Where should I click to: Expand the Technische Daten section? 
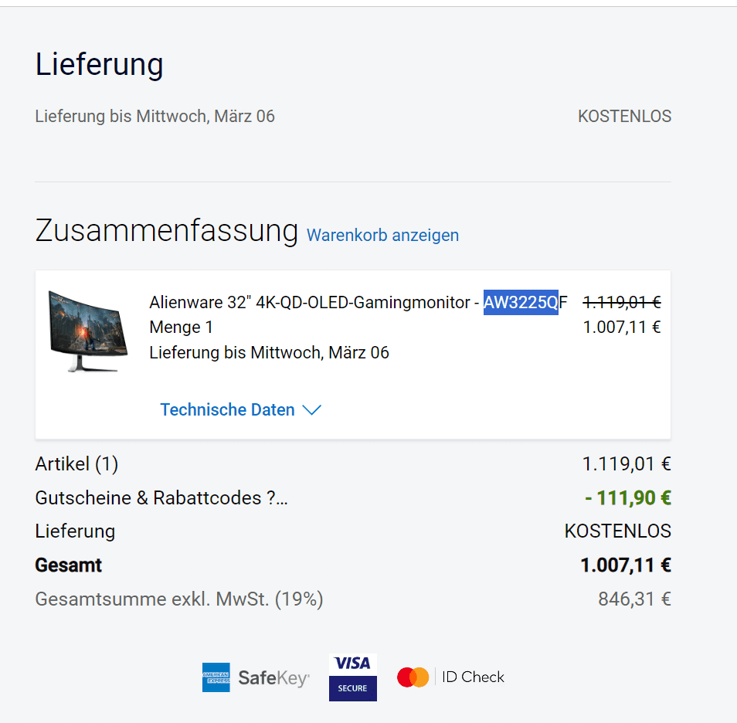tap(240, 410)
